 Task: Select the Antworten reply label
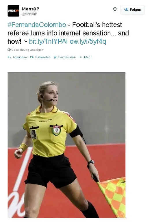click(20, 57)
